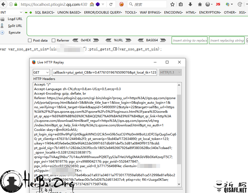The image size is (248, 193).
Task: Go to browser home page icon
Action: pos(200,4)
